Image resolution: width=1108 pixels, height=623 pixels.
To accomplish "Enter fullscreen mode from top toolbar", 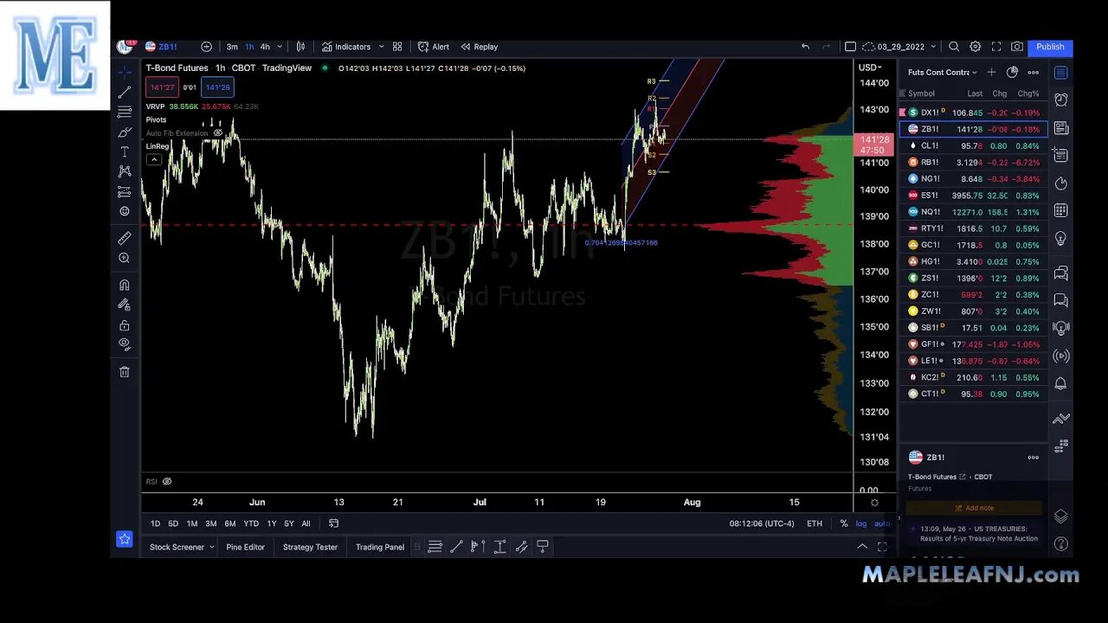I will [996, 47].
